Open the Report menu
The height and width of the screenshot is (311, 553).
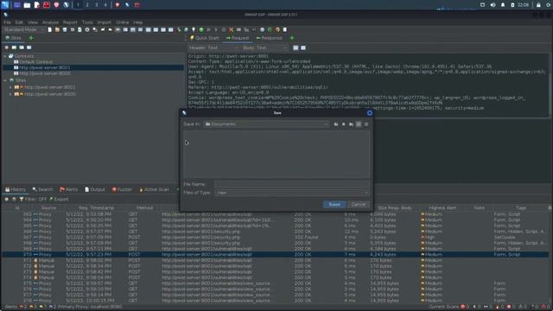(x=70, y=22)
